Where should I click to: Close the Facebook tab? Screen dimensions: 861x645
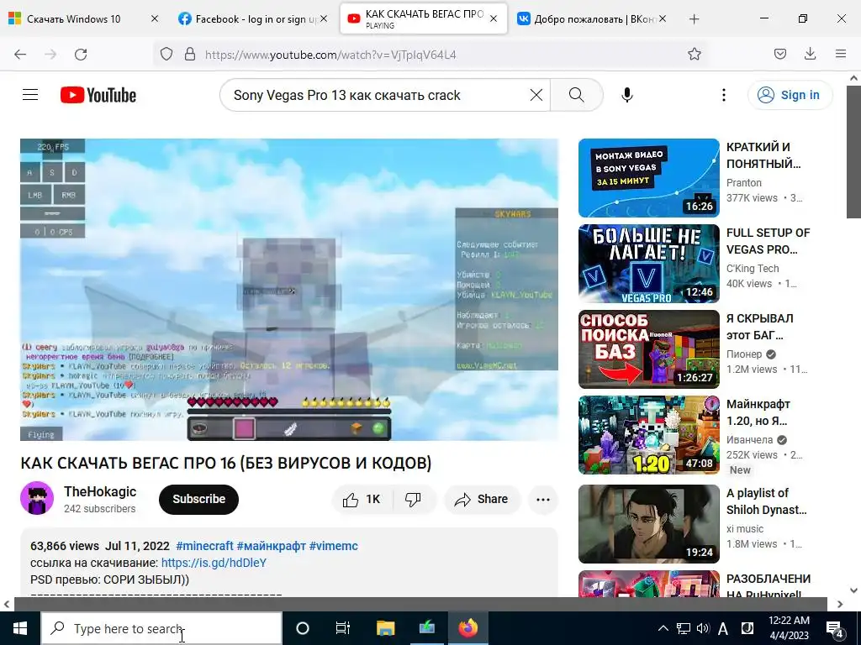324,18
